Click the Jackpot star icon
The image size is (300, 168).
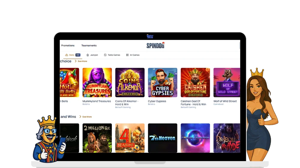(x=88, y=55)
